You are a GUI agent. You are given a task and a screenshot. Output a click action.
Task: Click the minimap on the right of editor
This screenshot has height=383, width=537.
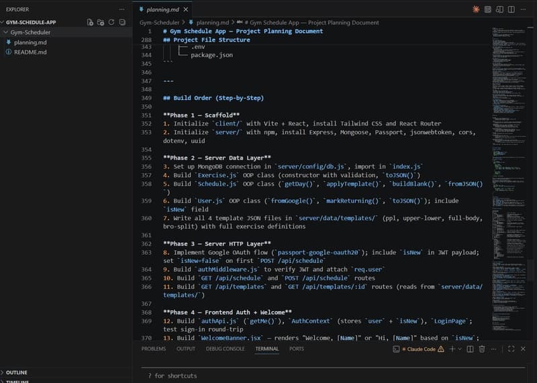tap(509, 178)
